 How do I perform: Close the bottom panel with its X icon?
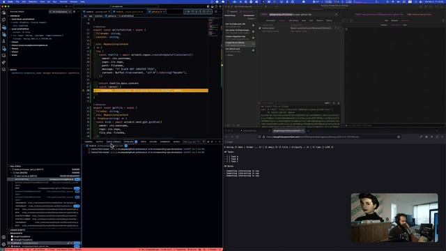click(x=220, y=142)
